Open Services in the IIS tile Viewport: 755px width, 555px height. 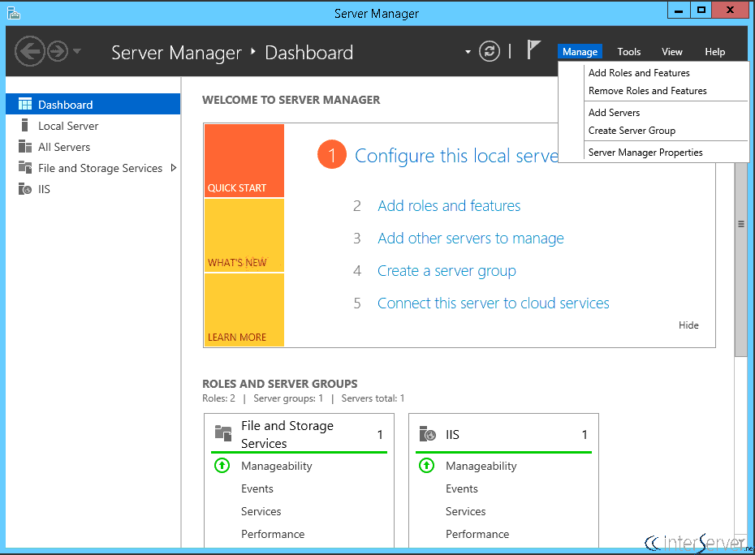point(466,511)
